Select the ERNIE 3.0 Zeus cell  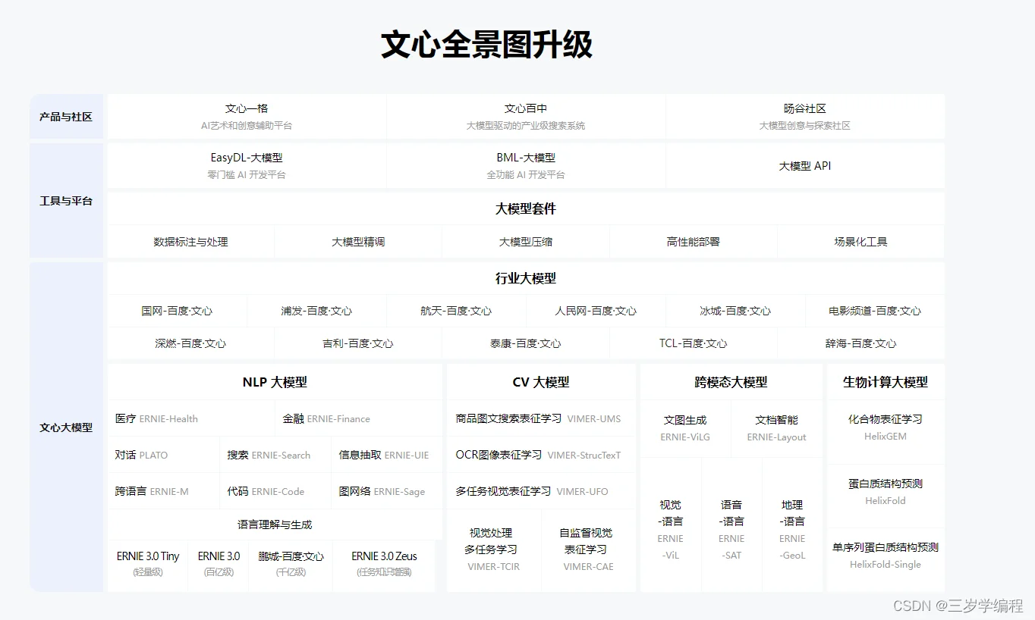click(384, 564)
